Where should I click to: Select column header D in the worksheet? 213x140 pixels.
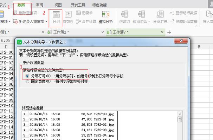[x=6, y=47]
